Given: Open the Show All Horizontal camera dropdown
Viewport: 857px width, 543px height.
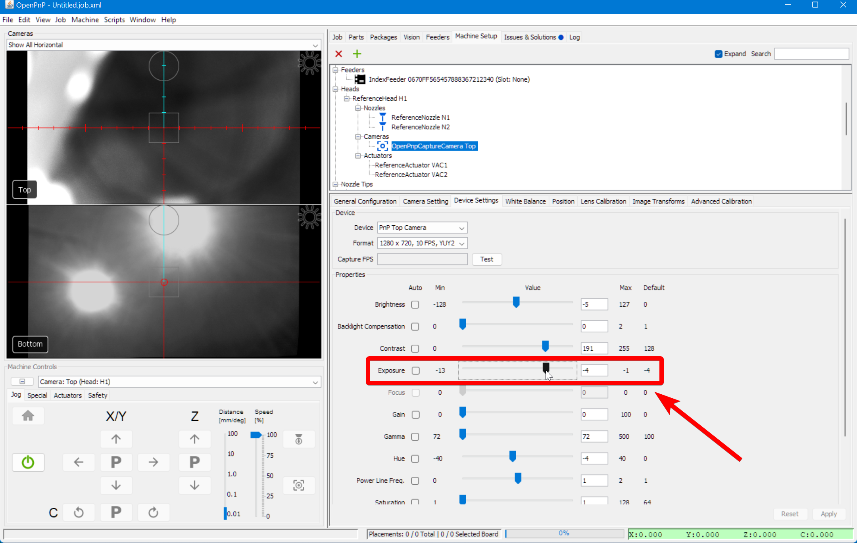Looking at the screenshot, I should [163, 45].
